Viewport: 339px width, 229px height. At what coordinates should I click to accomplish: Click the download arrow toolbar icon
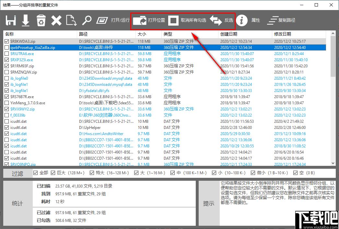26,20
